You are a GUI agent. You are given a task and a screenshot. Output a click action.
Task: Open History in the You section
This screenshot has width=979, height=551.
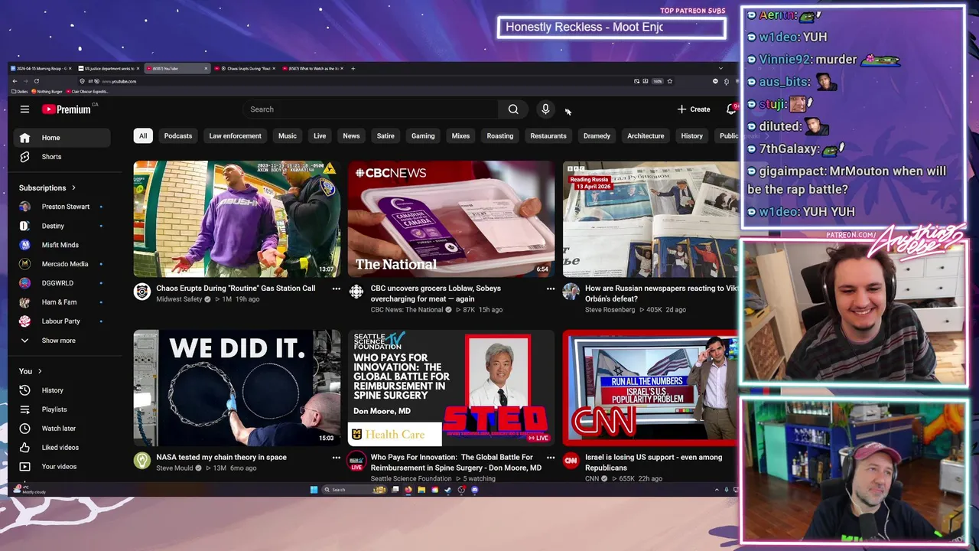tap(62, 390)
